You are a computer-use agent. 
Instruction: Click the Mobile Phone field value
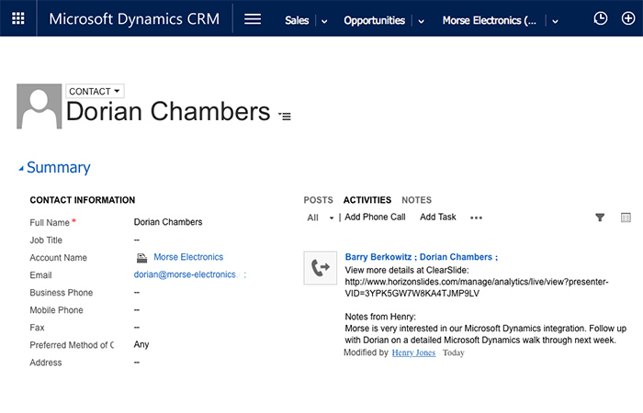137,310
